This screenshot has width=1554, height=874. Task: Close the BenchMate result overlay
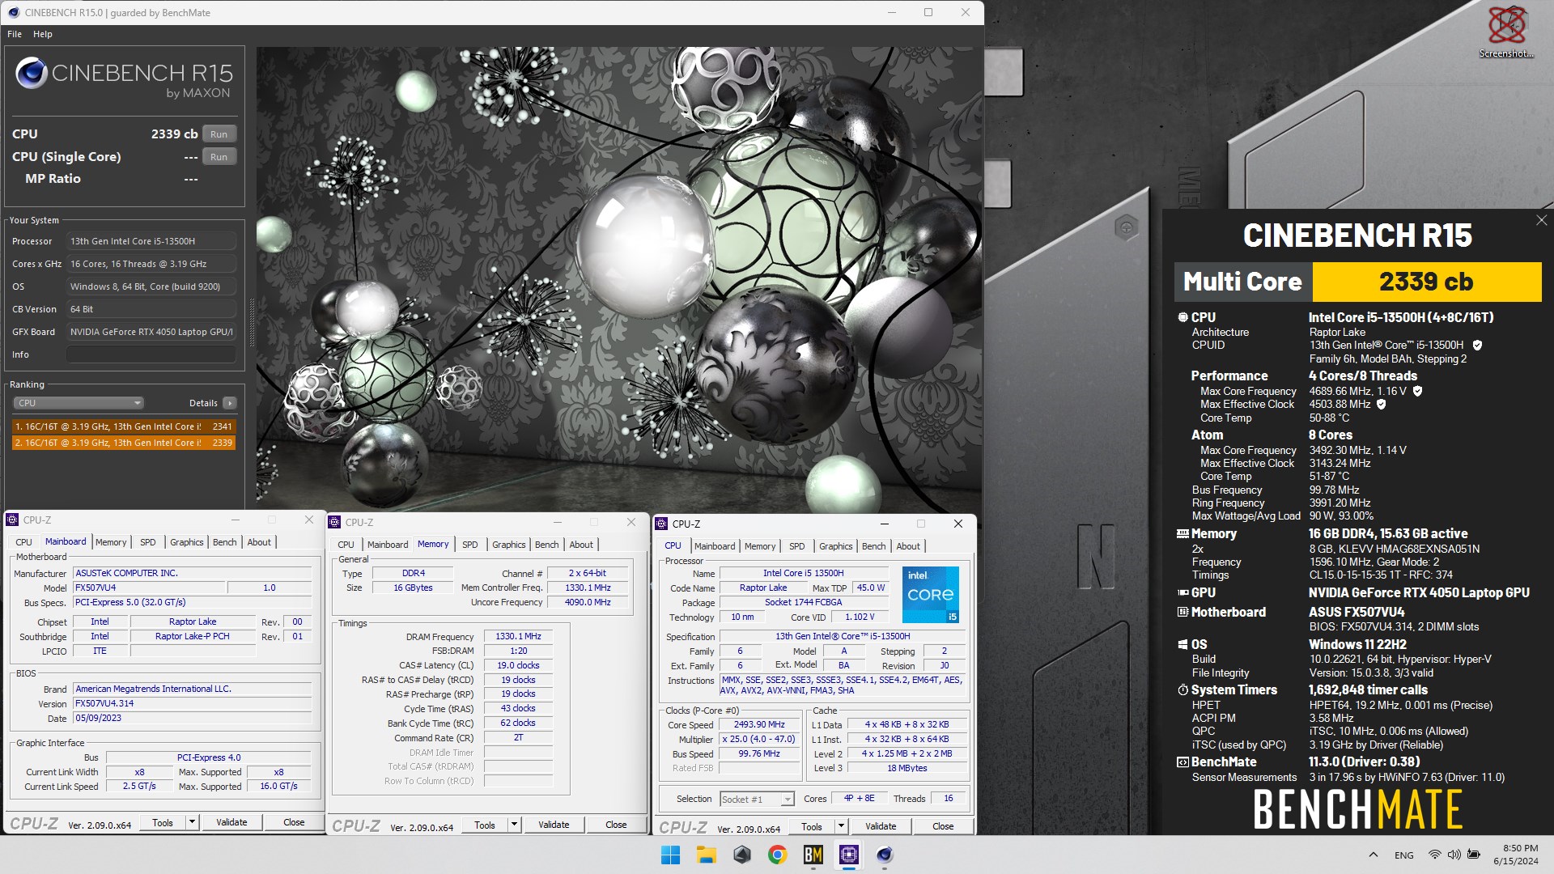(1541, 220)
